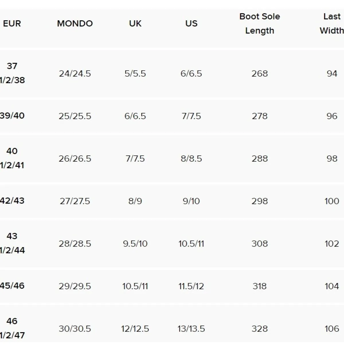This screenshot has height=344, width=344.
Task: Click the MONDO column header
Action: tap(75, 24)
